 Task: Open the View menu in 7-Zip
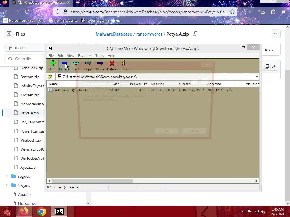tap(71, 56)
